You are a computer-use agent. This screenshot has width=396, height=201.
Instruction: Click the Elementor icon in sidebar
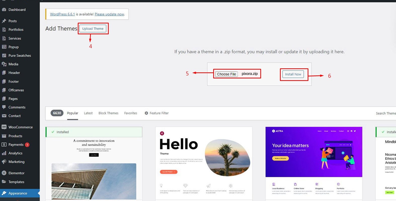[4, 173]
